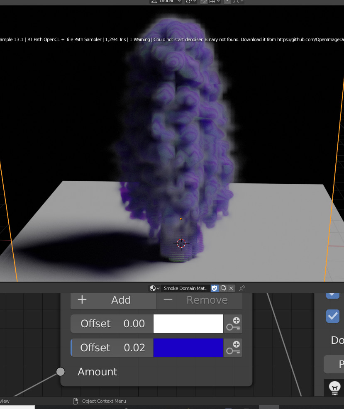Unlink the Smoke Domain material with X

click(x=231, y=288)
